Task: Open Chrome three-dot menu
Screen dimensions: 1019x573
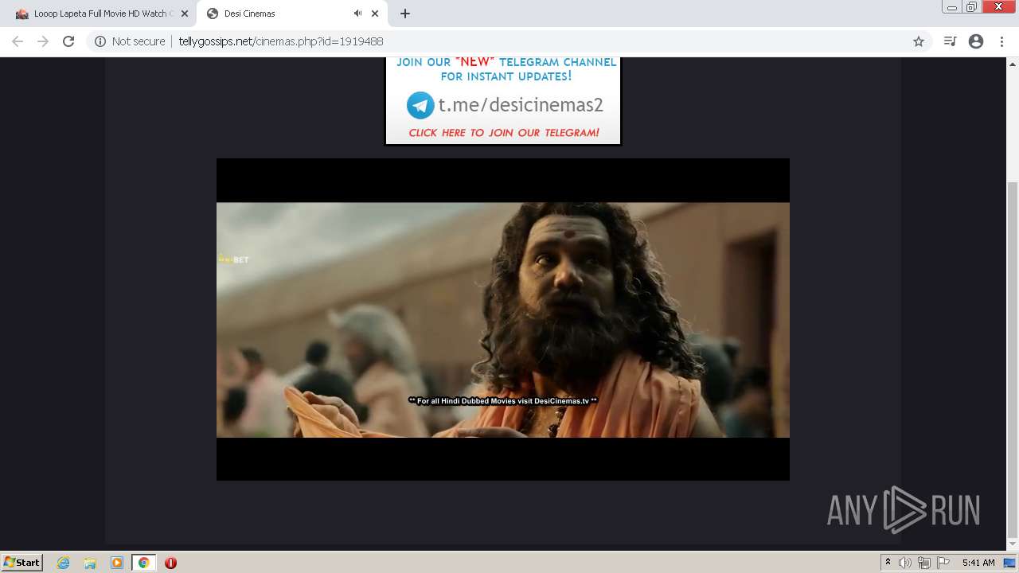Action: tap(1001, 41)
